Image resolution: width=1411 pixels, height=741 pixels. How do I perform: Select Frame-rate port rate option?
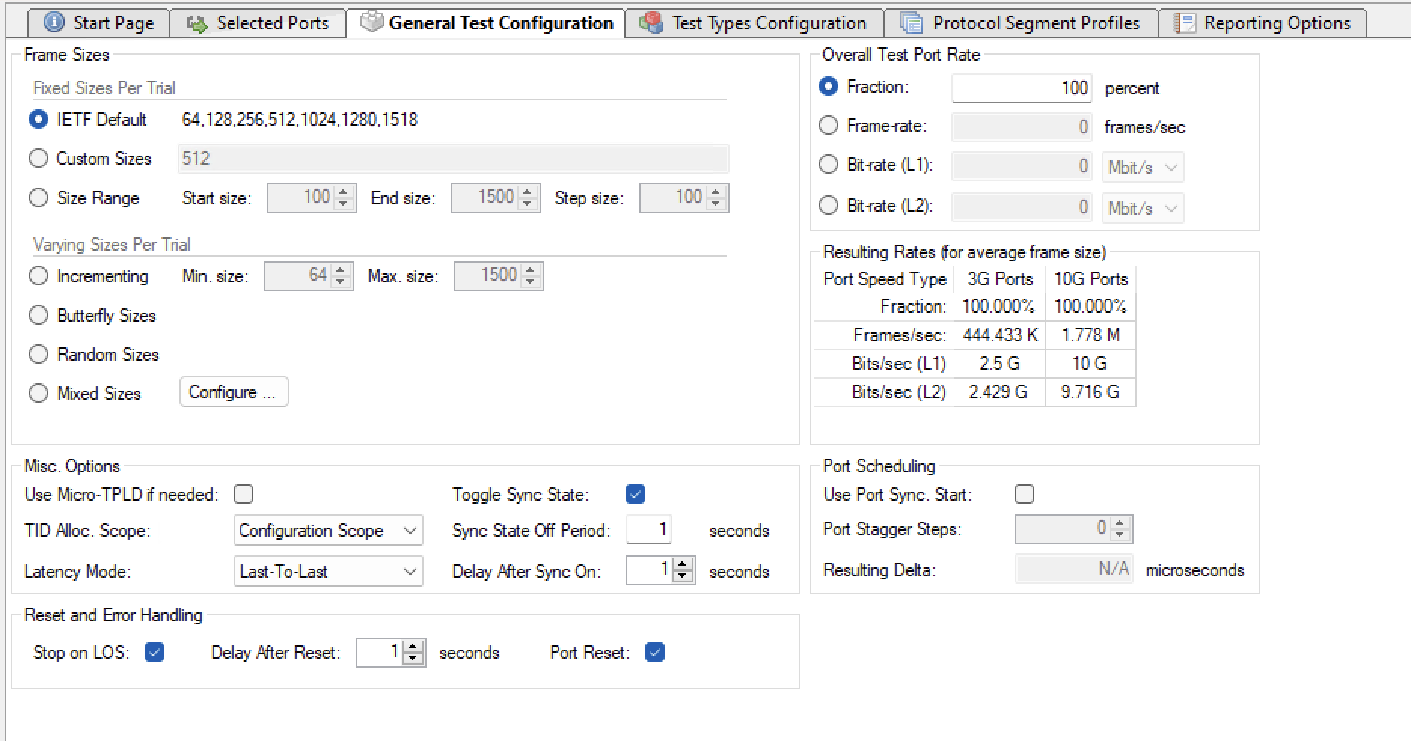828,126
